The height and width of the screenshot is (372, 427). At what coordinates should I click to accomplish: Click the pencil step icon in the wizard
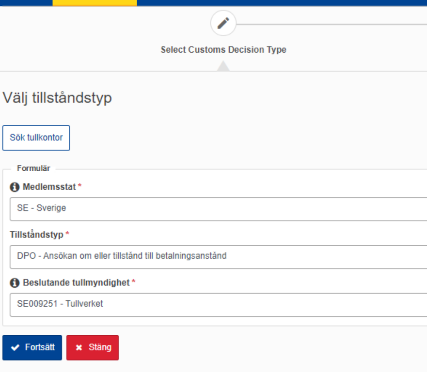click(x=223, y=23)
